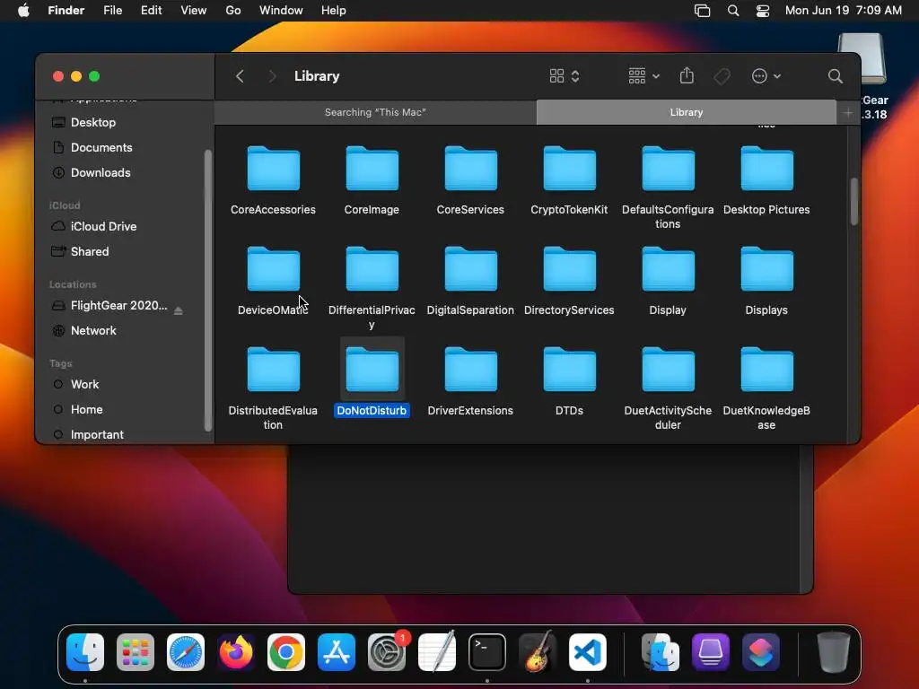
Task: Open the File menu
Action: coord(112,11)
